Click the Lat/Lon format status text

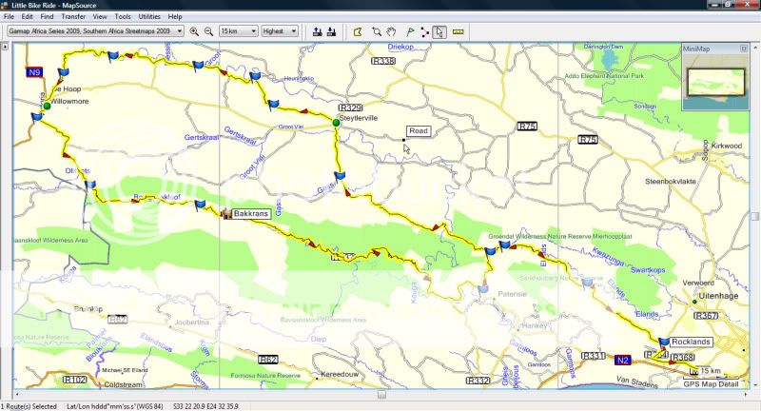click(x=115, y=406)
